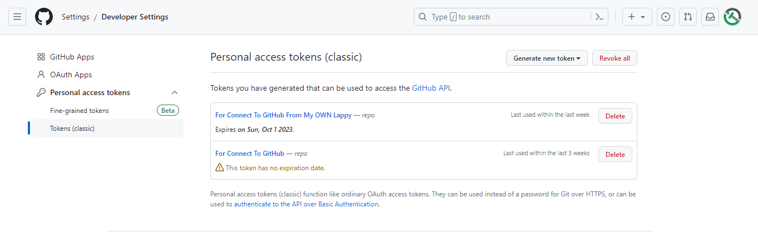Click the plus create-new icon

click(x=632, y=17)
